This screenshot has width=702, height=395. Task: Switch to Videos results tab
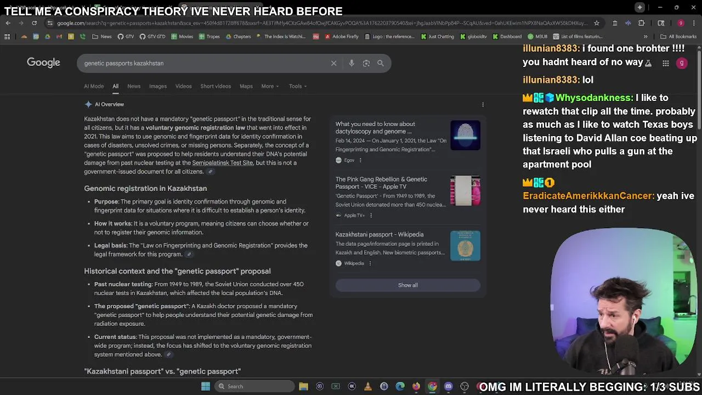pos(183,86)
